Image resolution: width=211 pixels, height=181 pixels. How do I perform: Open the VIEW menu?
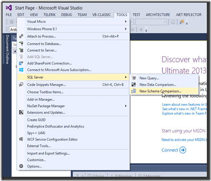34,14
